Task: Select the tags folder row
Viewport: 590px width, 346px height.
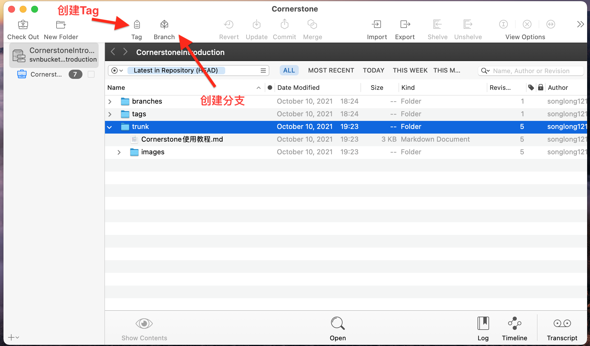Action: pos(346,114)
